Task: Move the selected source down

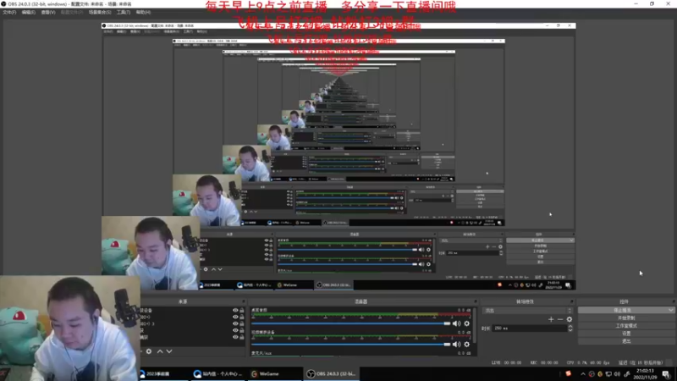Action: coord(169,351)
